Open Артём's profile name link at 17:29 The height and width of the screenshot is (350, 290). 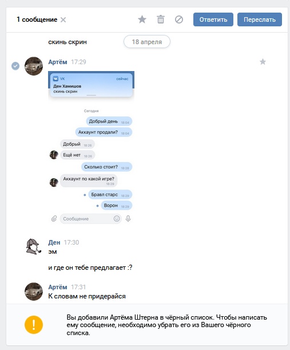(58, 62)
